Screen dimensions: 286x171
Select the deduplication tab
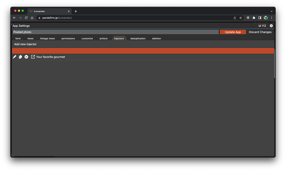pos(138,39)
